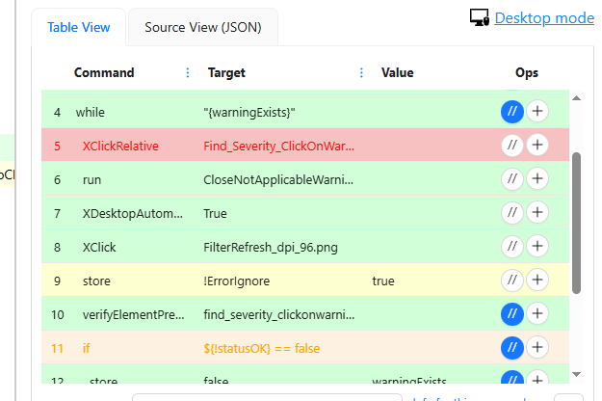
Task: Click the desktop monitor icon
Action: tap(480, 18)
